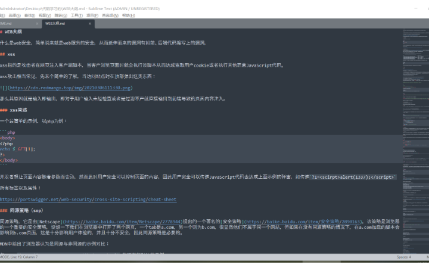This screenshot has width=429, height=268.
Task: Click the cdn.redmango.top image URL
Action: pos(70,88)
